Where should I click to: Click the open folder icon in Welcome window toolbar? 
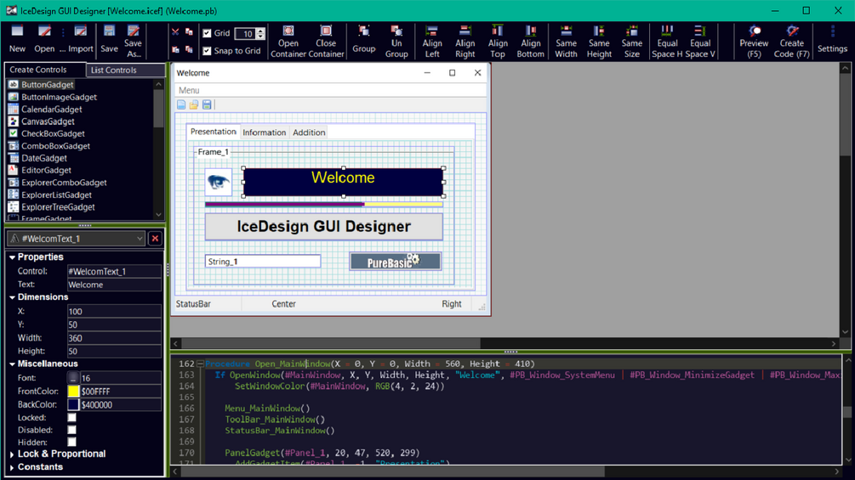pos(194,104)
